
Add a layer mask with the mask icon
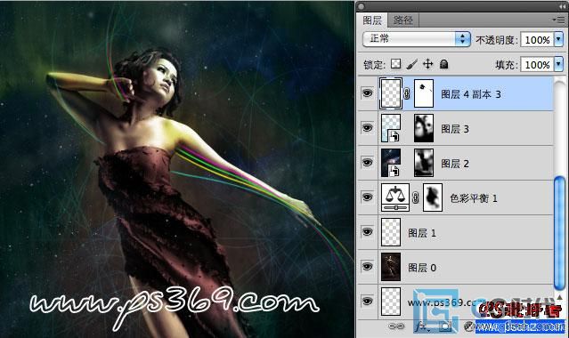point(444,326)
